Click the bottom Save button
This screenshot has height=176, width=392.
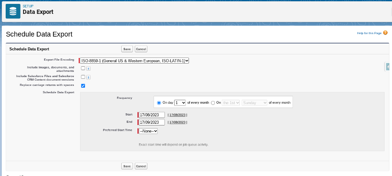[x=127, y=166]
